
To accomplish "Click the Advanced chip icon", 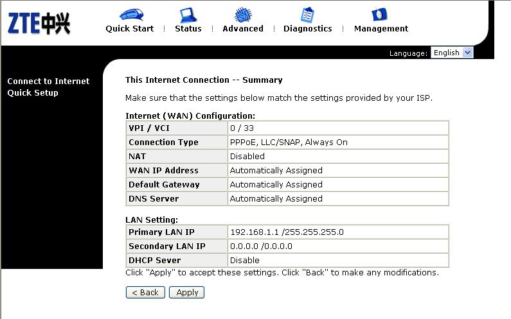I will (x=243, y=15).
